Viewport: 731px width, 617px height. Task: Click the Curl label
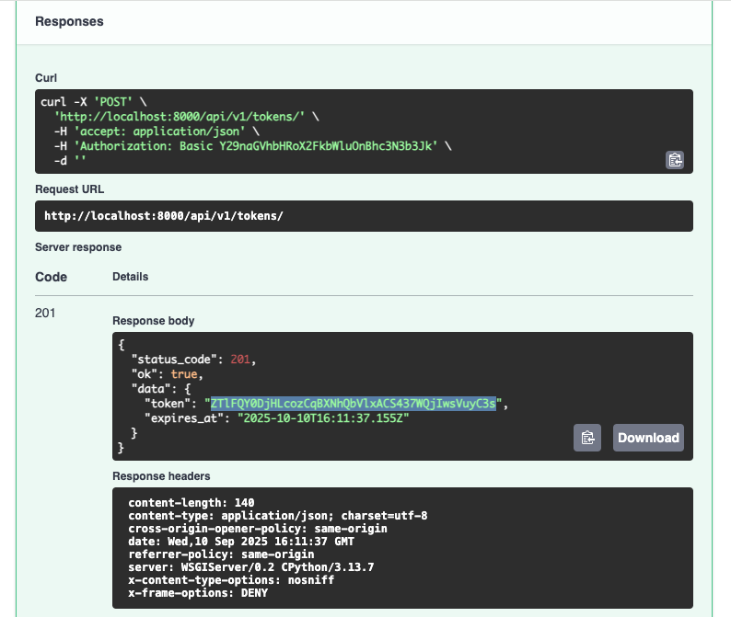(46, 78)
